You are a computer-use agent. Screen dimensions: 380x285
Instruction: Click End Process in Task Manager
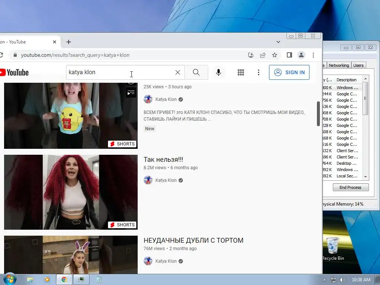(x=350, y=187)
